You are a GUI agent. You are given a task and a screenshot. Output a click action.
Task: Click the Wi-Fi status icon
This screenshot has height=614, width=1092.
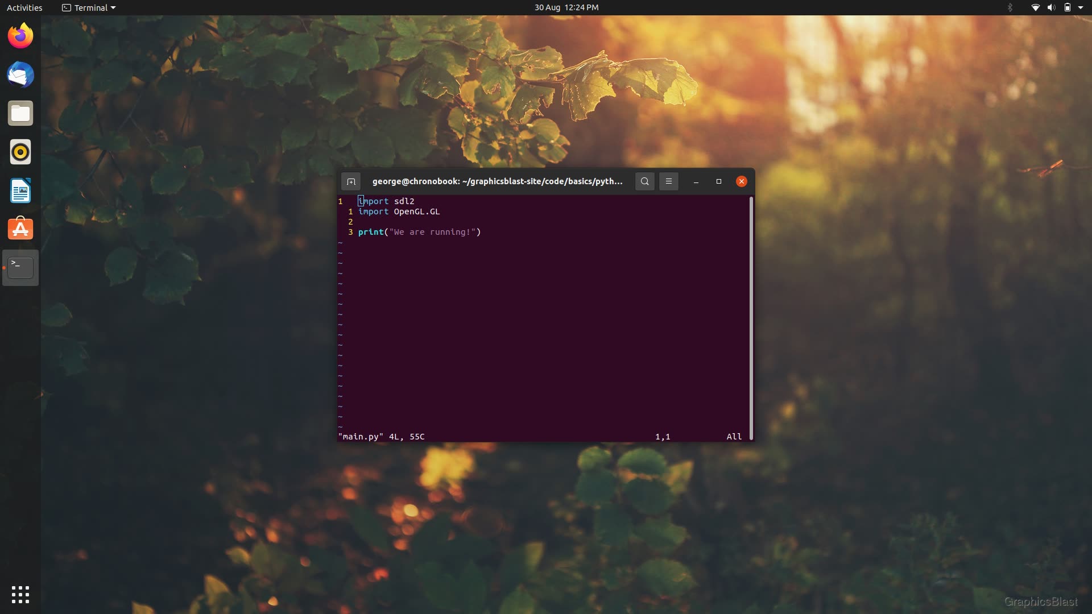(x=1036, y=7)
